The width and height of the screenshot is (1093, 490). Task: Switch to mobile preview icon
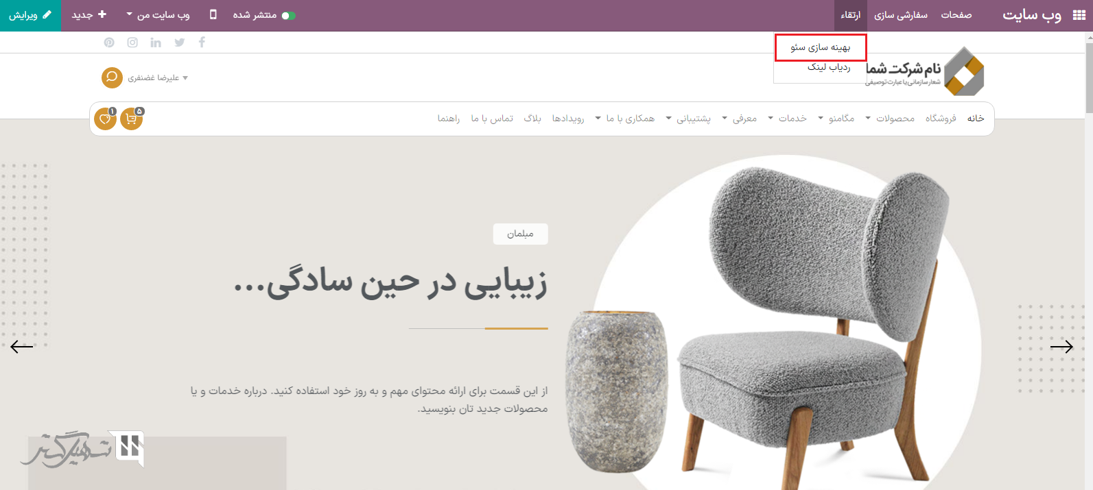click(x=213, y=14)
